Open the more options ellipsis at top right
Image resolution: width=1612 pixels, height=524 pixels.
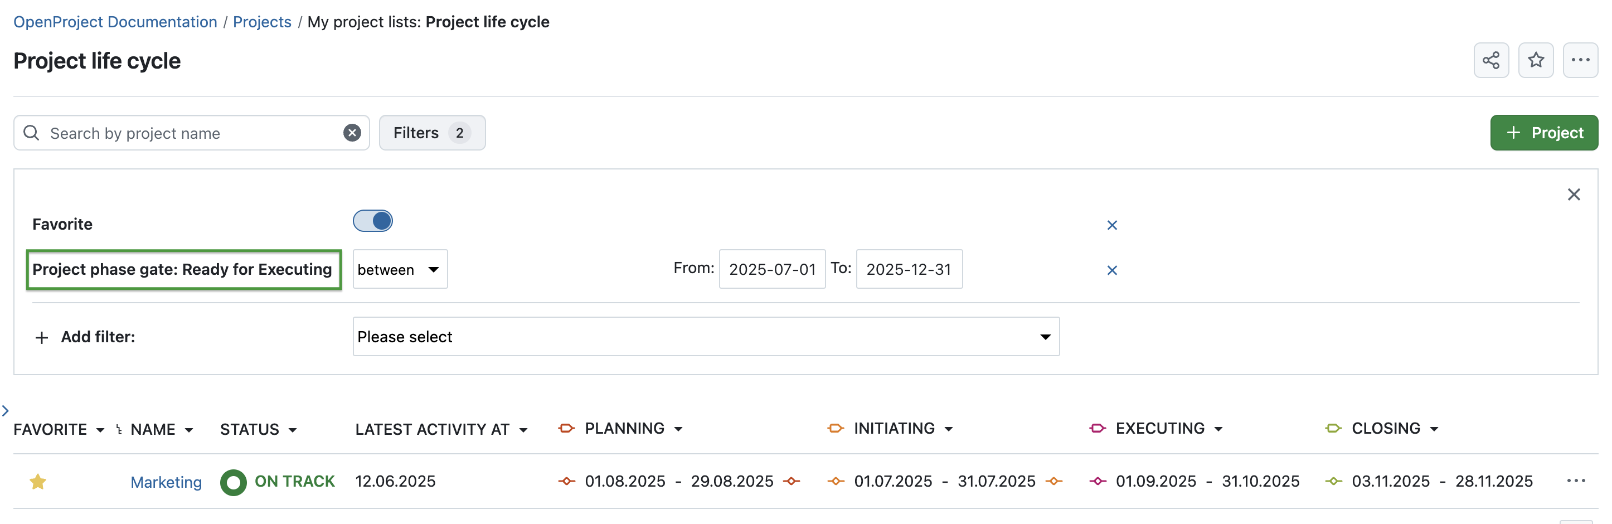pyautogui.click(x=1581, y=60)
